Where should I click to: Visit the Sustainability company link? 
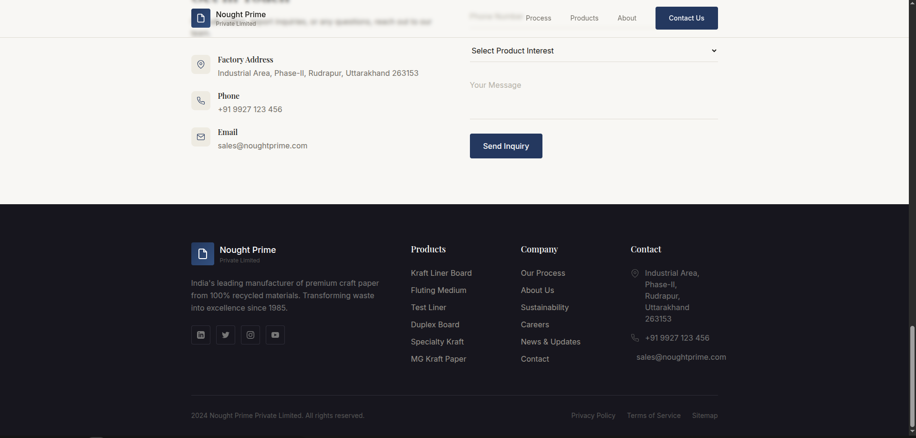(x=544, y=307)
